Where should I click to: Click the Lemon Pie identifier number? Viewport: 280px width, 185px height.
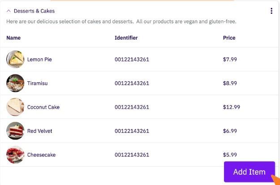[132, 59]
